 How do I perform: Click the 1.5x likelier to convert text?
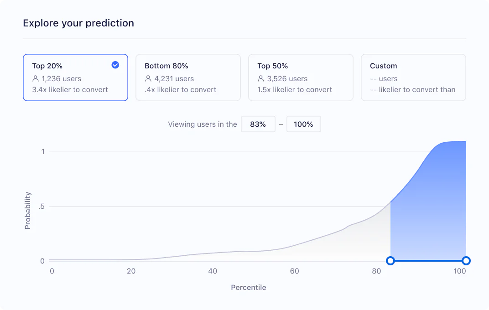coord(295,89)
